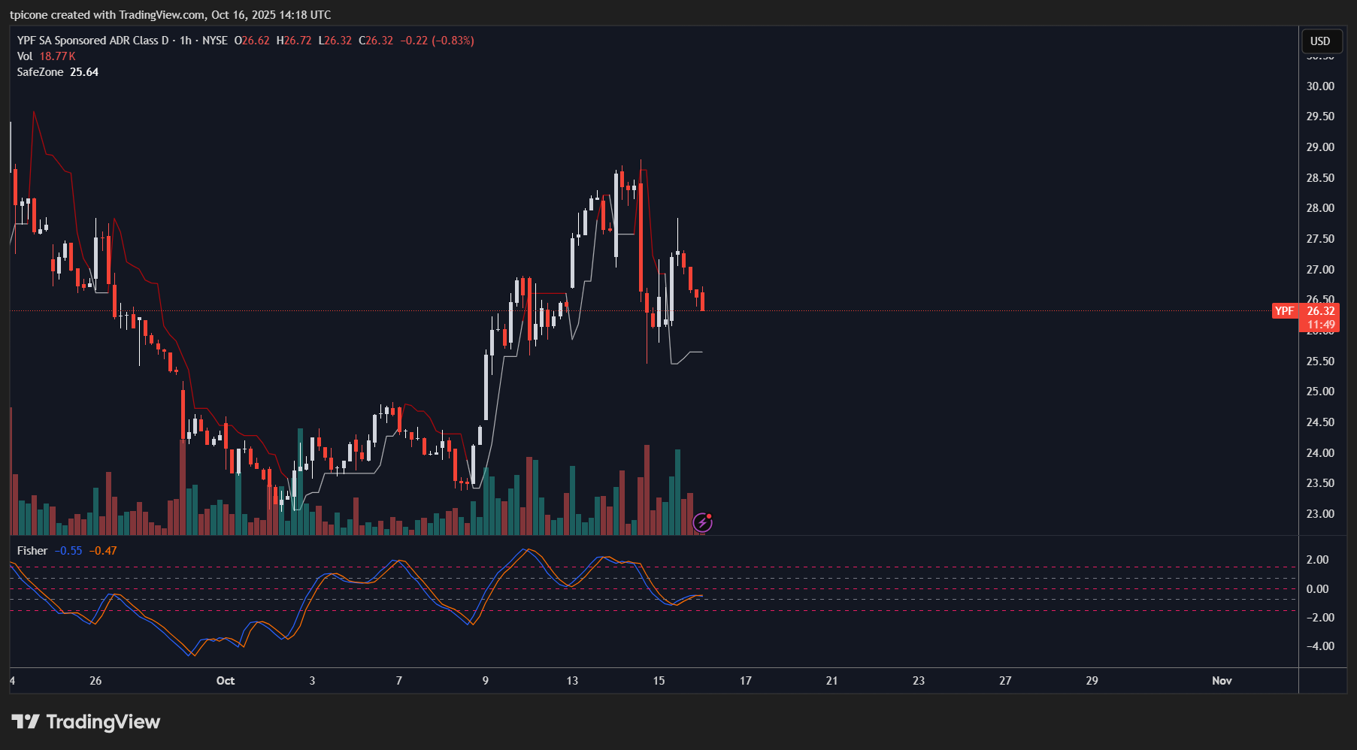Click the purple lightning bolt icon
Image resolution: width=1357 pixels, height=750 pixels.
coord(701,522)
